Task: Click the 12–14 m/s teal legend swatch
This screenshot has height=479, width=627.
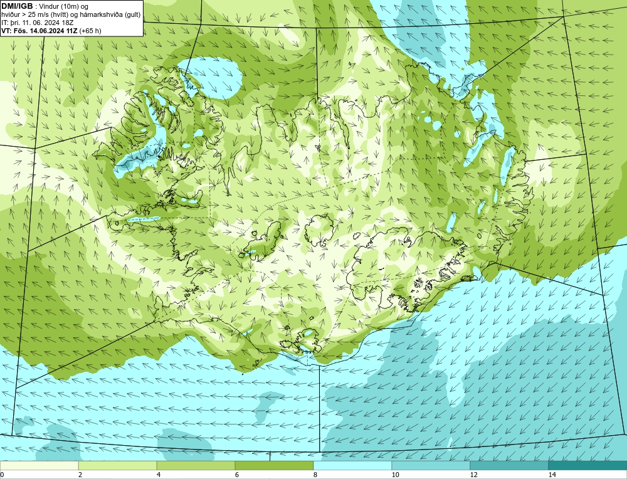Action: pos(509,465)
